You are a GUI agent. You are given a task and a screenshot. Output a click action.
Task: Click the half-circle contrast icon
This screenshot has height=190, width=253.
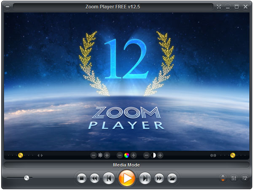click(x=153, y=155)
